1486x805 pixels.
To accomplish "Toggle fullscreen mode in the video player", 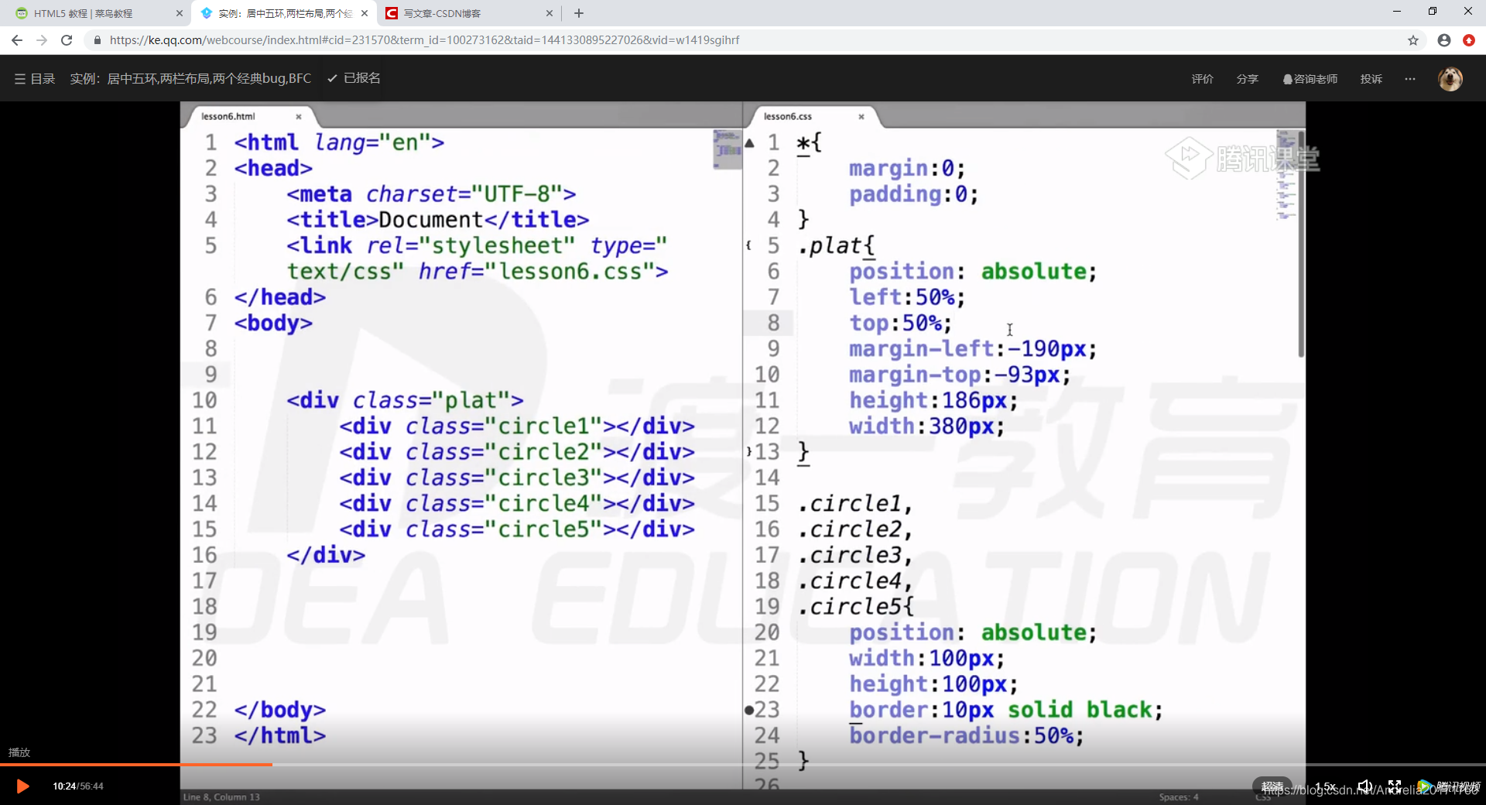I will (1395, 786).
